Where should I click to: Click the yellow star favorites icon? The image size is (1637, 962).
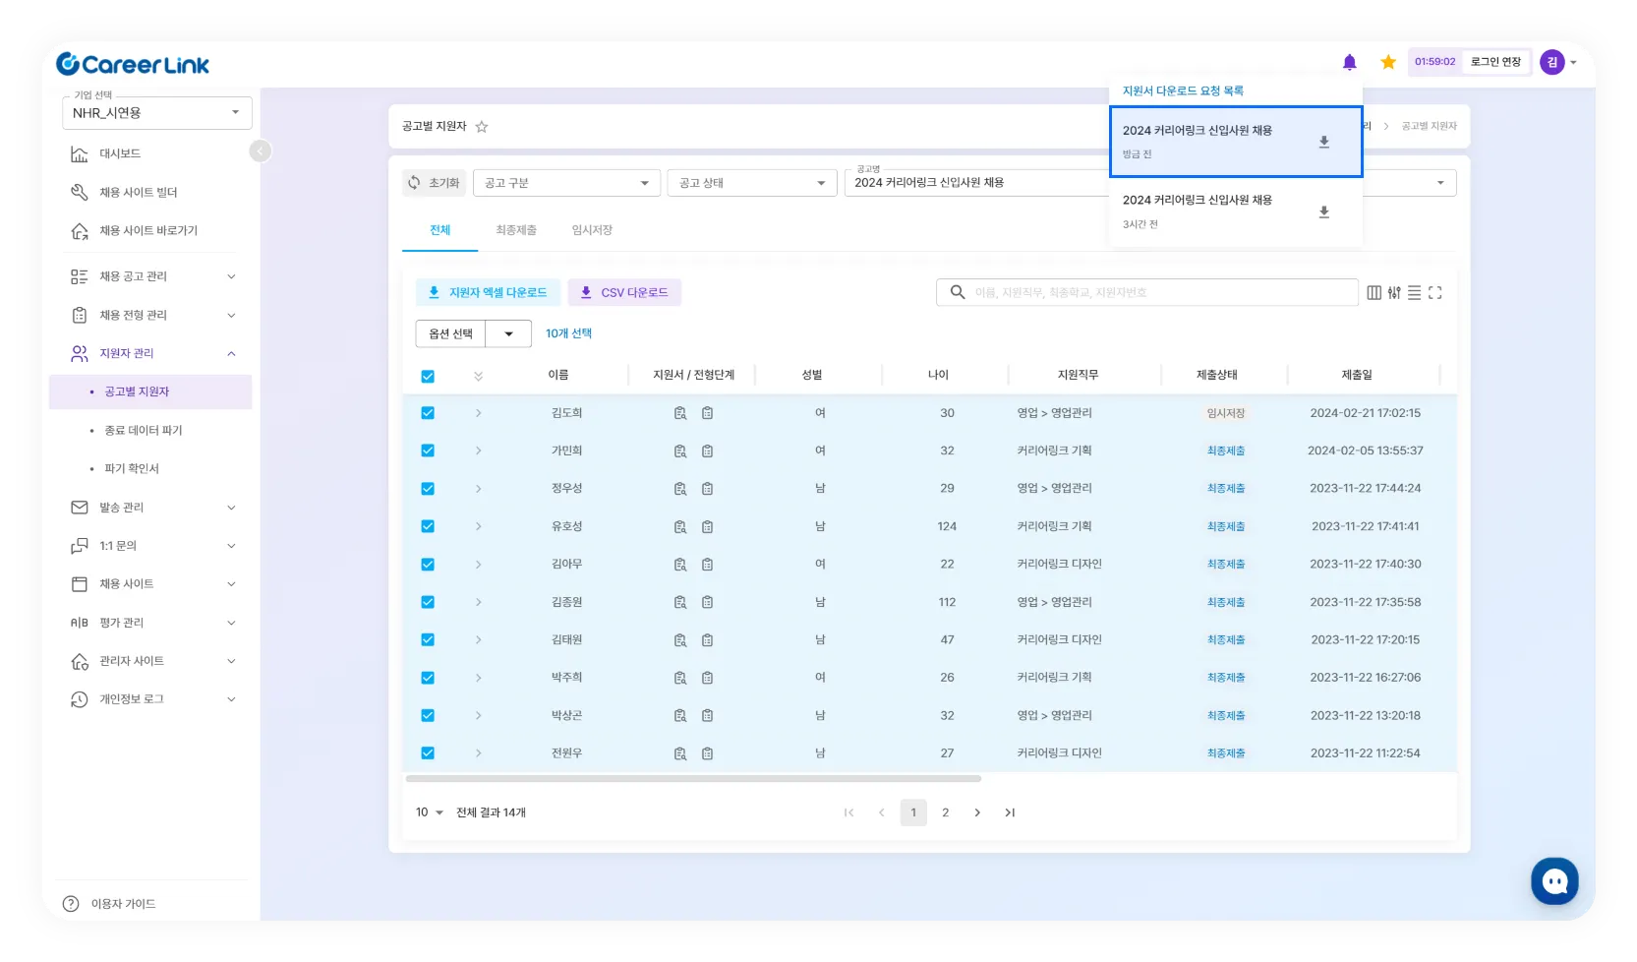point(1388,62)
